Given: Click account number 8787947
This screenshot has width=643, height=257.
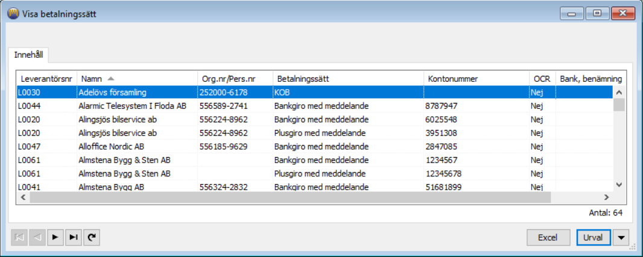Looking at the screenshot, I should coord(441,107).
